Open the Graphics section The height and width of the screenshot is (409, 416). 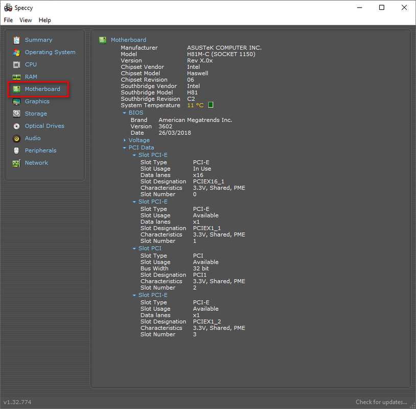pos(37,101)
